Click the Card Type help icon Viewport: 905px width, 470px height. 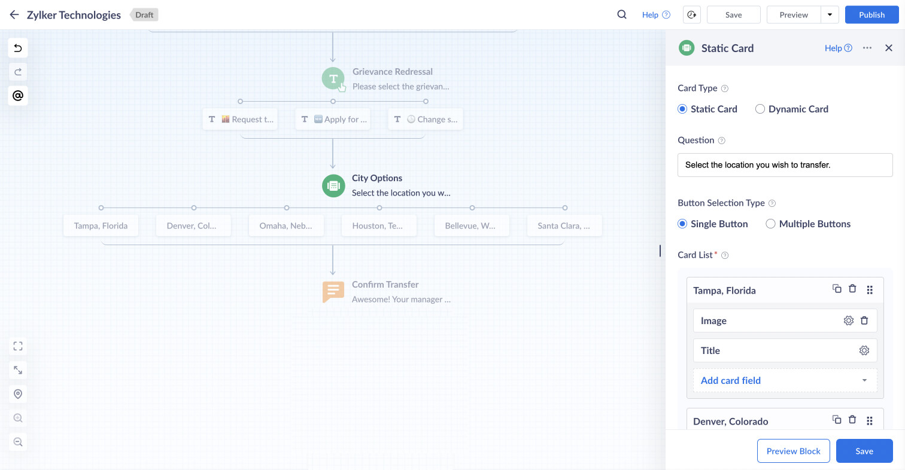click(x=725, y=88)
